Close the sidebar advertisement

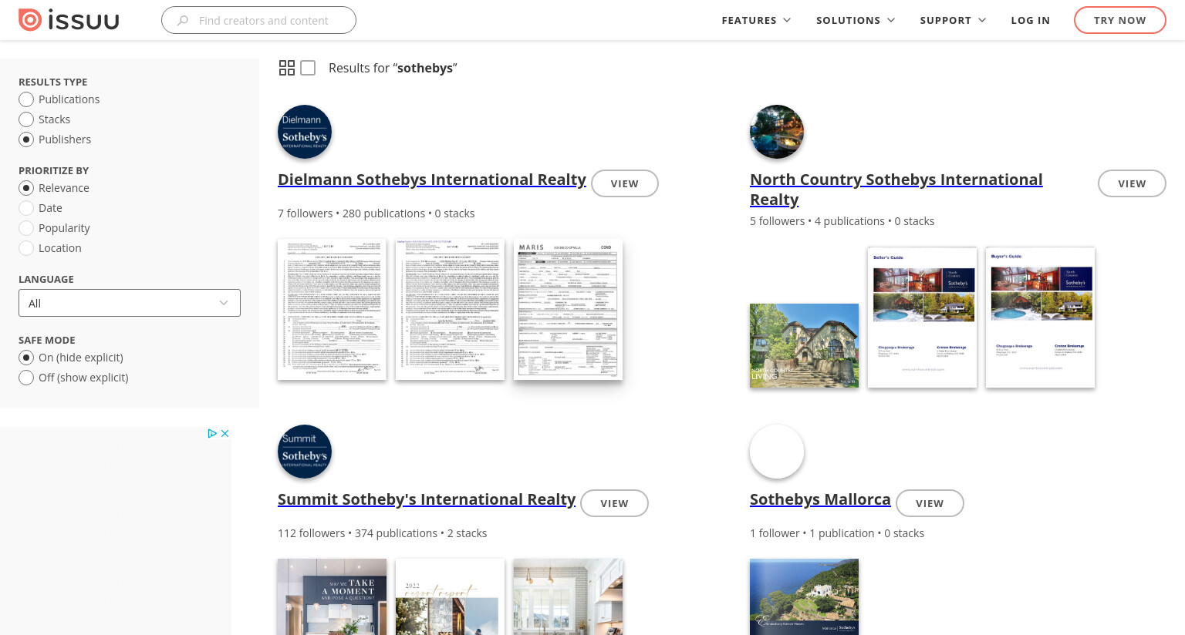(x=225, y=434)
